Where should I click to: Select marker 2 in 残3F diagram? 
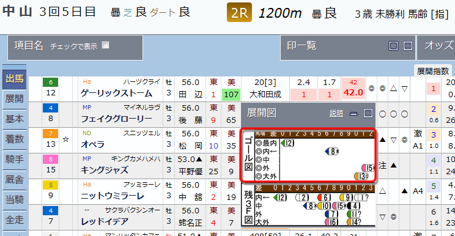(x=302, y=197)
